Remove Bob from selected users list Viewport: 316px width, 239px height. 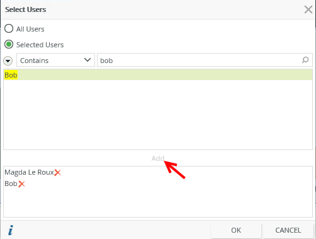click(21, 184)
